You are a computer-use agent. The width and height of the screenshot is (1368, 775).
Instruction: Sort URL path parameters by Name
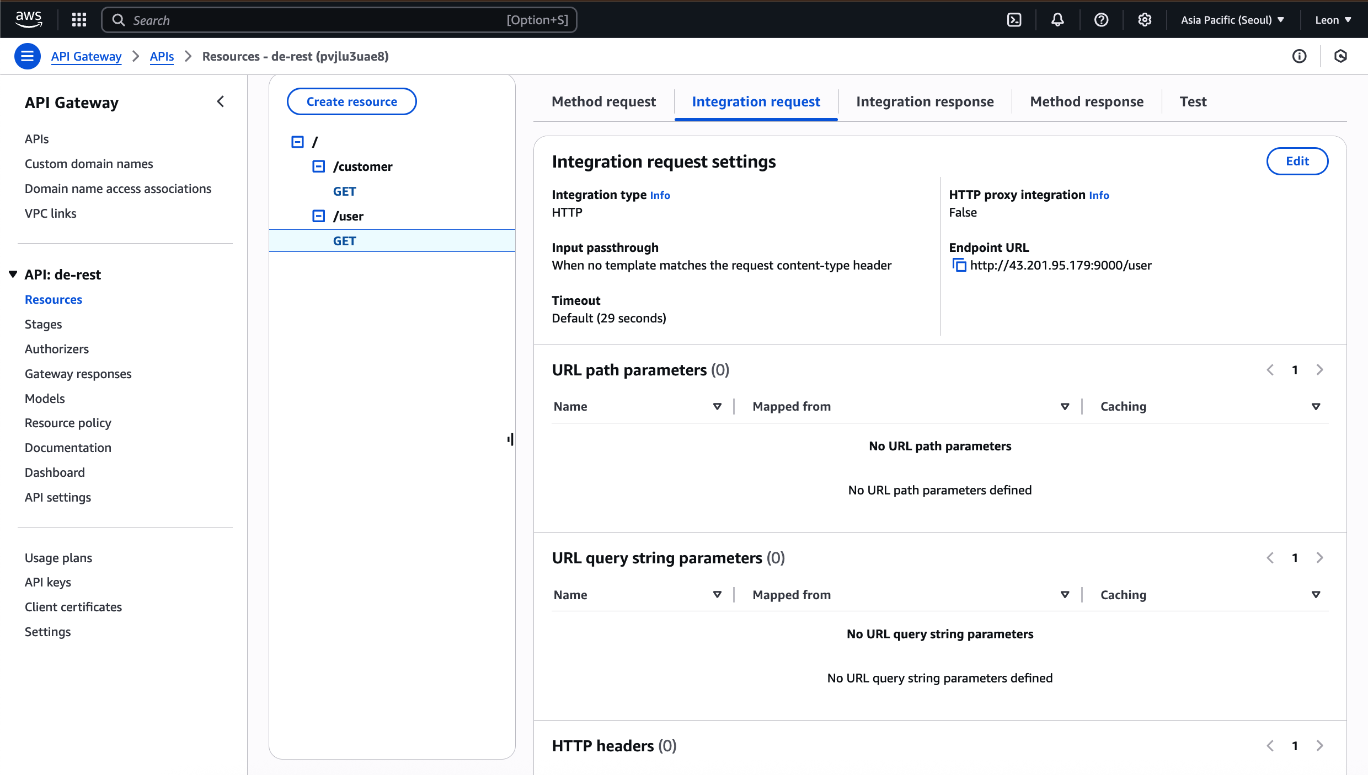pos(717,406)
